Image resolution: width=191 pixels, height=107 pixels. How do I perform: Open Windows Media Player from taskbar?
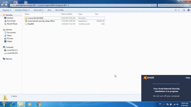[x=30, y=104]
